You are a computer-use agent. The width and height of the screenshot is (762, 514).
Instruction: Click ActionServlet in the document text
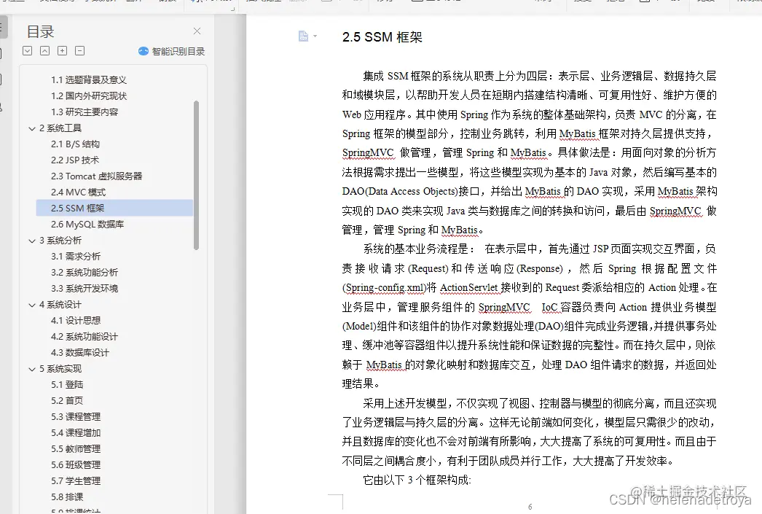pos(469,288)
